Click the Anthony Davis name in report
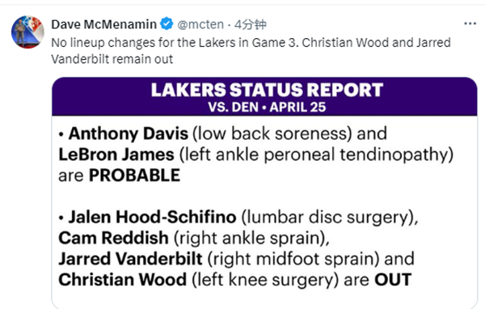 click(128, 133)
